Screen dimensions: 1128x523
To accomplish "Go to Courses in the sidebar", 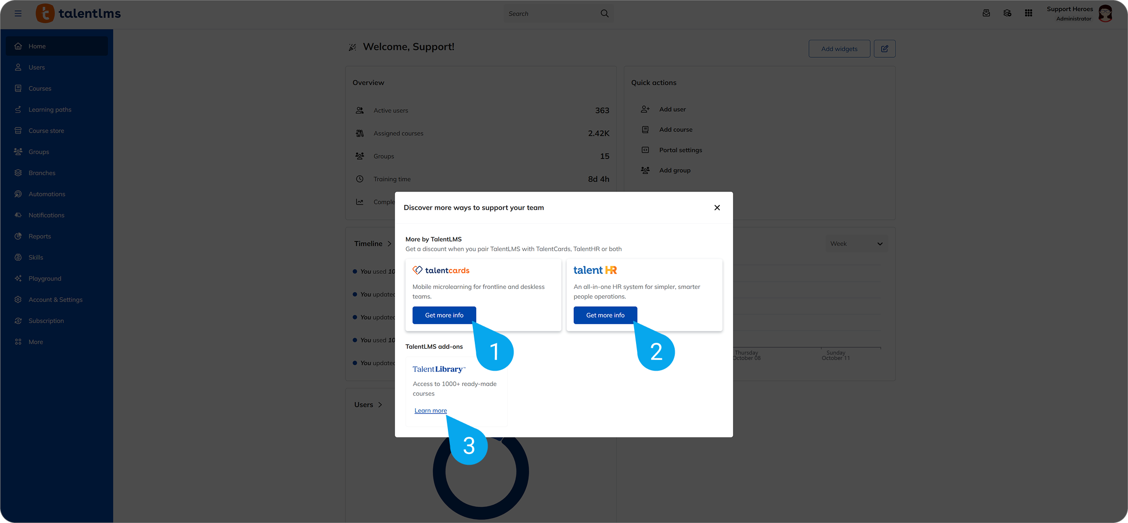I will 57,89.
